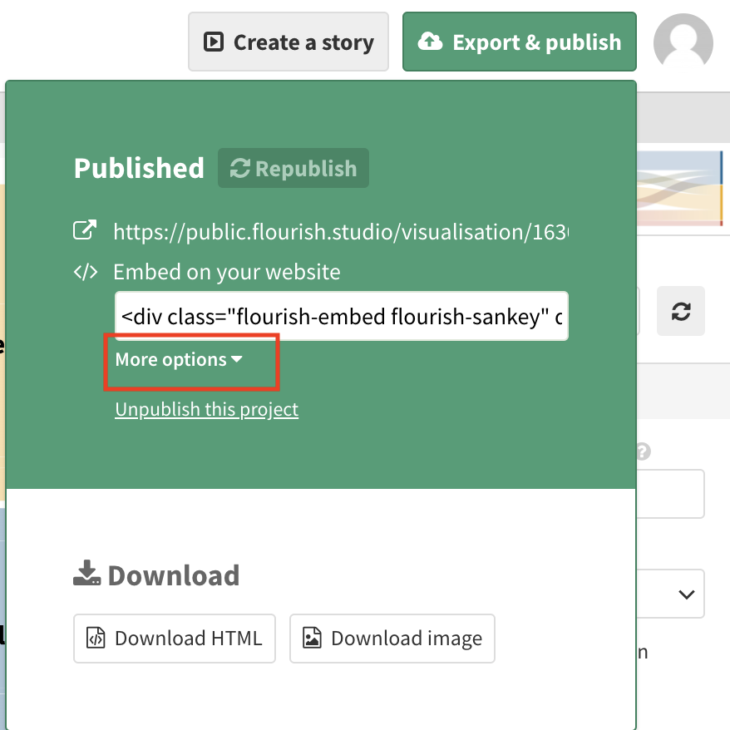The width and height of the screenshot is (730, 730).
Task: Click the Published heading text
Action: [x=139, y=169]
